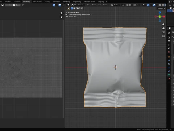Choose subtract selection mode icon
174x131 pixels.
click(x=77, y=8)
